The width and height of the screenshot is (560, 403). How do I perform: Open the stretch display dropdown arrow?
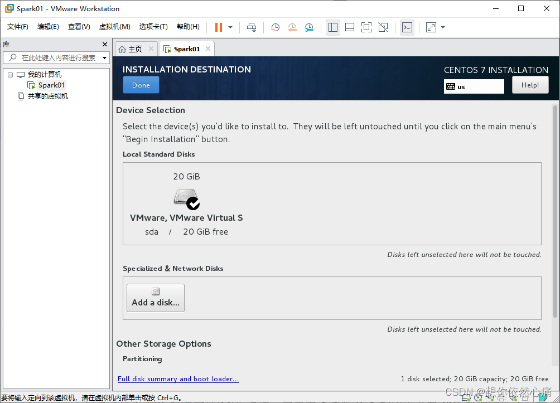pyautogui.click(x=443, y=27)
